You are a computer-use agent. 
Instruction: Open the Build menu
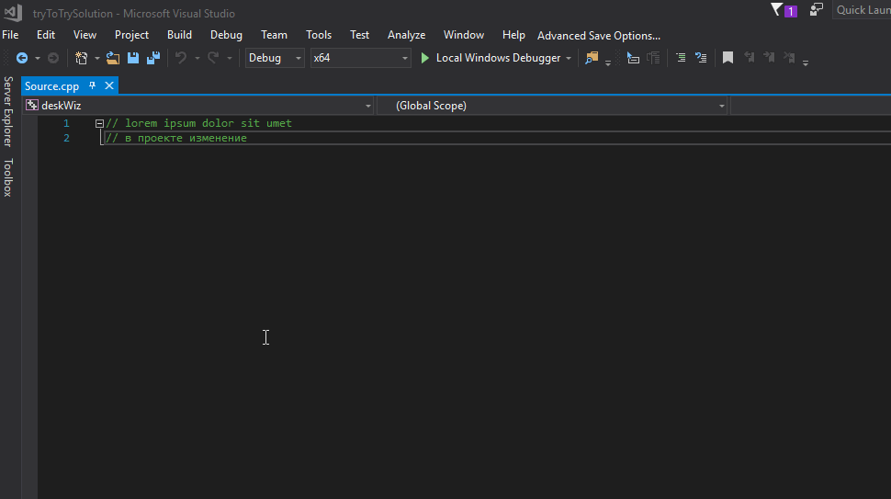(x=179, y=35)
